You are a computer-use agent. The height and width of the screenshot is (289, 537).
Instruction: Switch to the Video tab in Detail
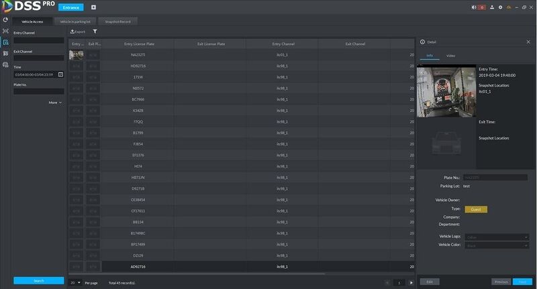point(450,56)
